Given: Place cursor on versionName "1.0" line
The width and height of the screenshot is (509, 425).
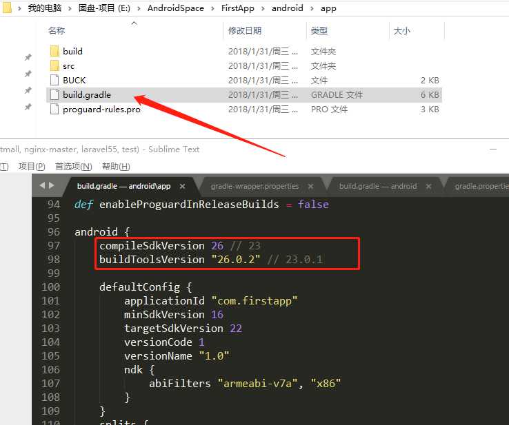Looking at the screenshot, I should pos(177,356).
